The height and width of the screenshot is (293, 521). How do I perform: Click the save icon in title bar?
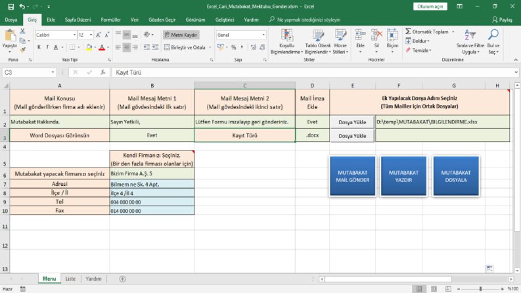click(x=11, y=7)
